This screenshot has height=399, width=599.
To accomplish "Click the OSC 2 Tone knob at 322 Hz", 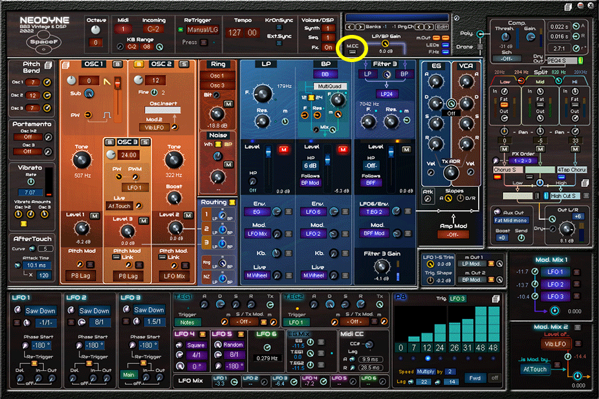I will [174, 160].
